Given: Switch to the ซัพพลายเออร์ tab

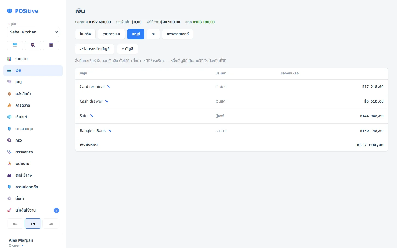Looking at the screenshot, I should [x=178, y=34].
